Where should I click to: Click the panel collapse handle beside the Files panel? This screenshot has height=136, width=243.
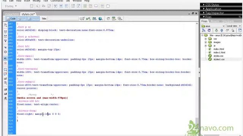[x=199, y=72]
